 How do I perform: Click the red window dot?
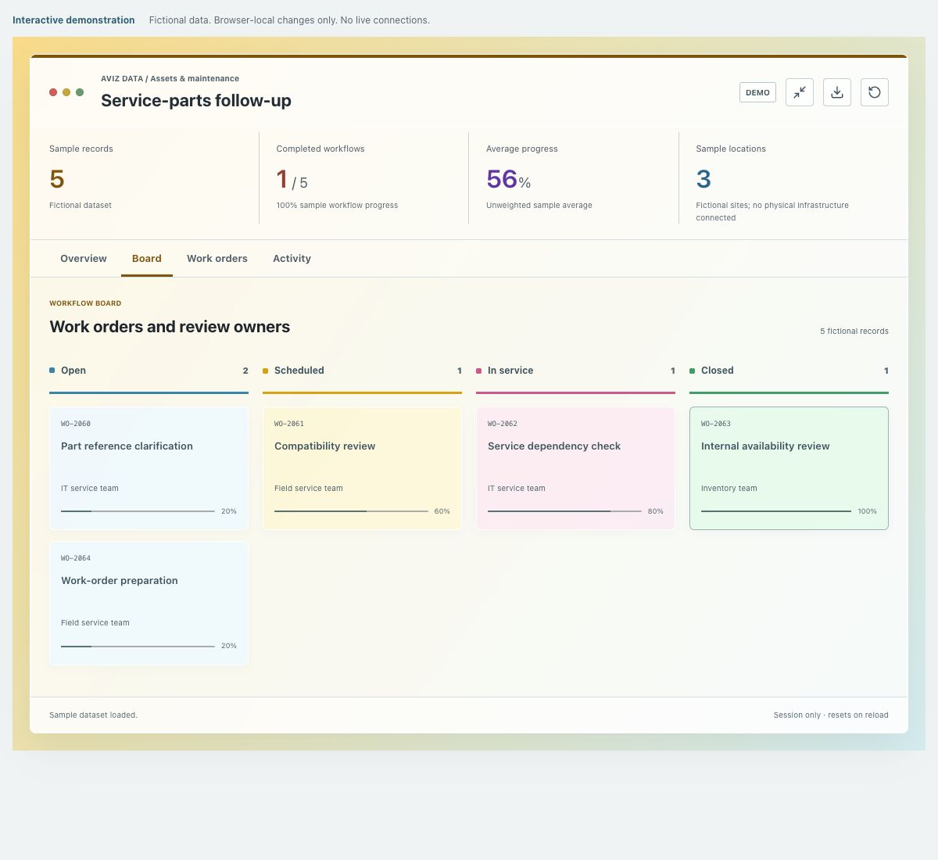click(53, 92)
